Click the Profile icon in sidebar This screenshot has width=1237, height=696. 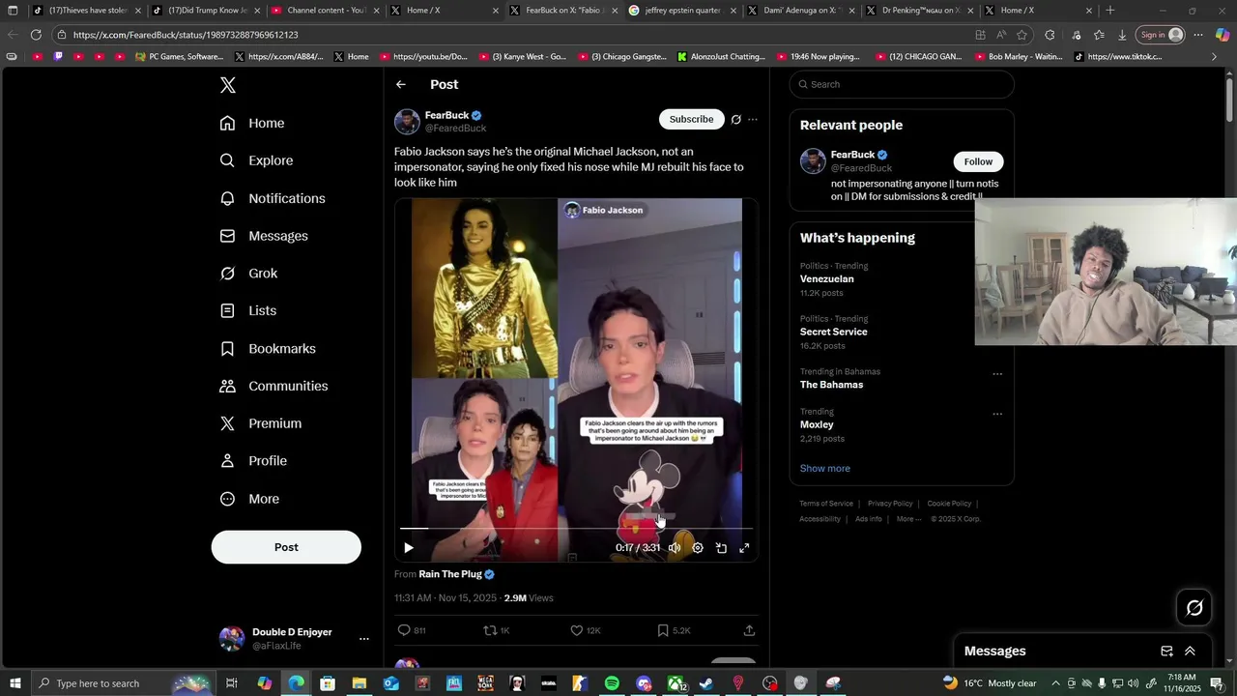click(227, 461)
